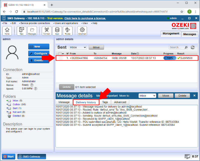The image size is (200, 161).
Task: Open the purchase a license link
Action: pos(85,18)
